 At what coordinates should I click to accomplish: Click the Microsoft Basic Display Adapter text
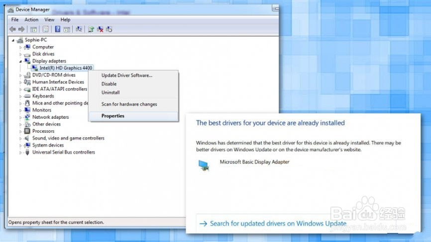point(254,162)
